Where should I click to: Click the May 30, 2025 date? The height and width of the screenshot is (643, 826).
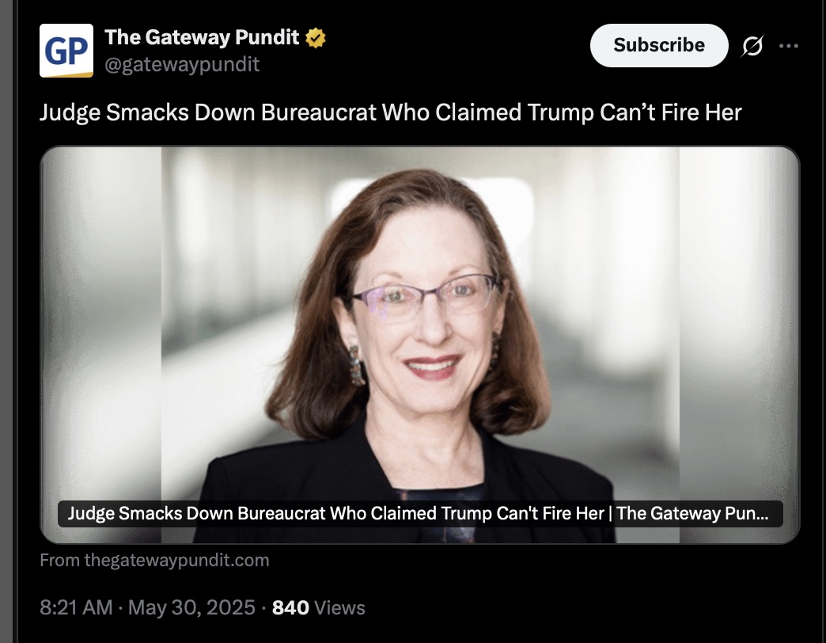[191, 607]
